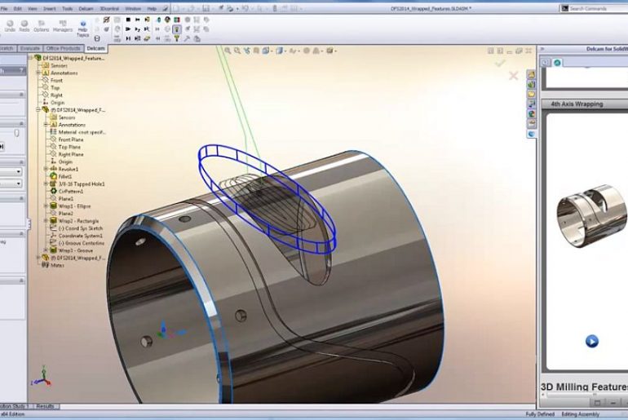Expand the Wrap3 - Groove tree node
Image resolution: width=628 pixels, height=420 pixels.
pos(46,250)
